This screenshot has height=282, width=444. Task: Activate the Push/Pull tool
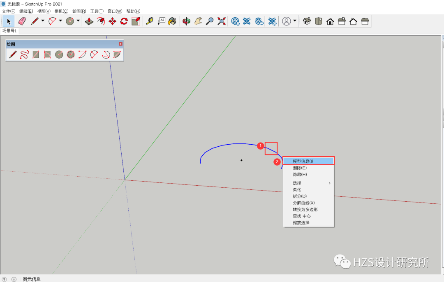point(89,21)
